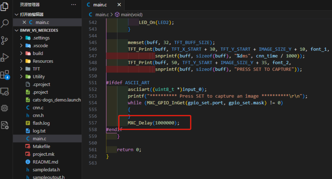The height and width of the screenshot is (179, 332).
Task: Collapse the open editors section
Action: point(16,14)
